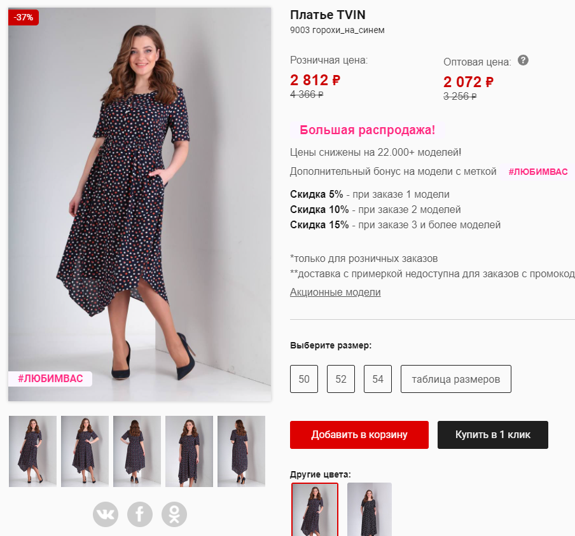575x536 pixels.
Task: Pick size 54
Action: (x=378, y=379)
